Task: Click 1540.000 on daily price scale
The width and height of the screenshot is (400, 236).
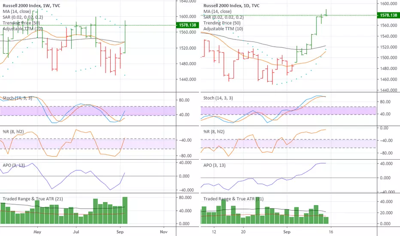Action: tap(388, 36)
